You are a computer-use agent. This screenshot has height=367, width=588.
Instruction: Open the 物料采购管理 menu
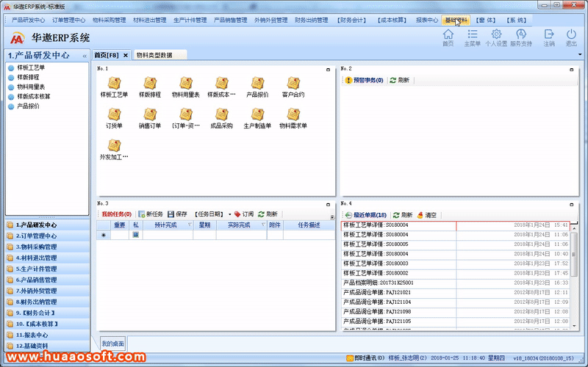point(109,21)
